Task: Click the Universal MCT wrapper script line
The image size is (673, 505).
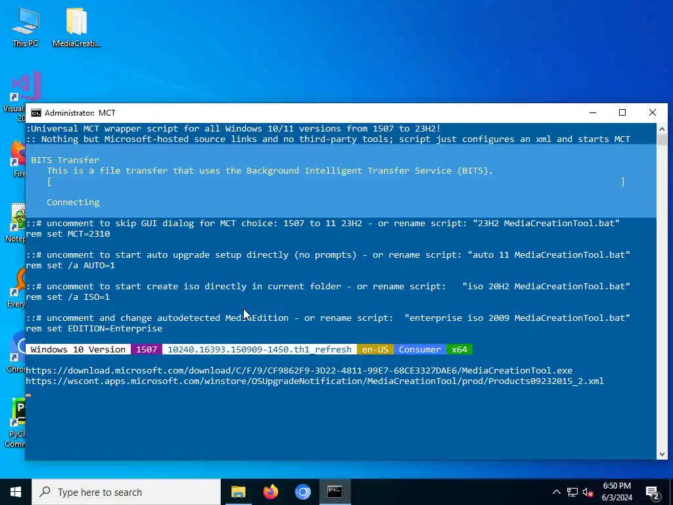Action: tap(233, 128)
